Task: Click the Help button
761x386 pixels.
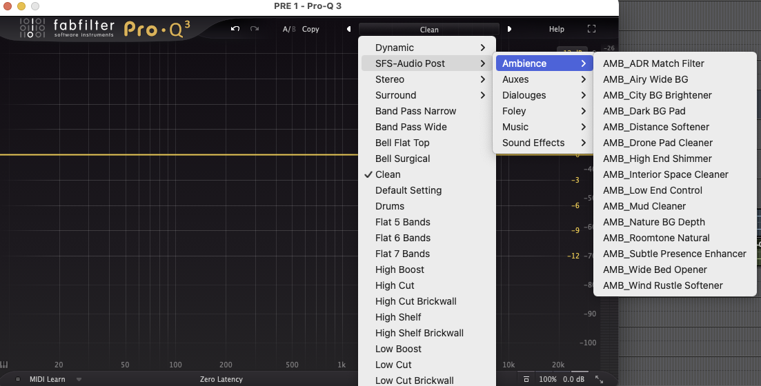Action: [556, 29]
